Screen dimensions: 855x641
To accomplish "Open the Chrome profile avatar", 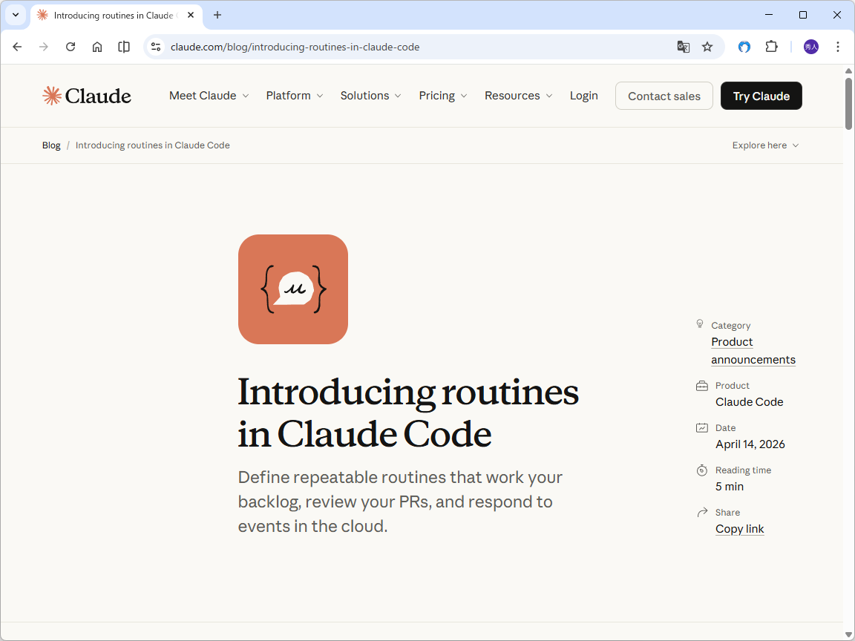I will [810, 47].
